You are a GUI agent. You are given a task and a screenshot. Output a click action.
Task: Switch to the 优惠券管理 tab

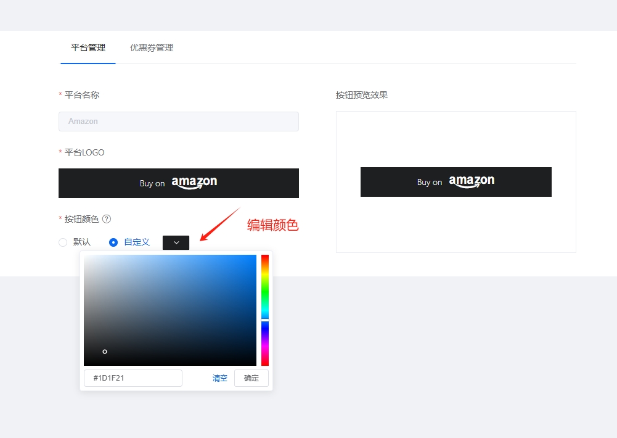(x=152, y=48)
